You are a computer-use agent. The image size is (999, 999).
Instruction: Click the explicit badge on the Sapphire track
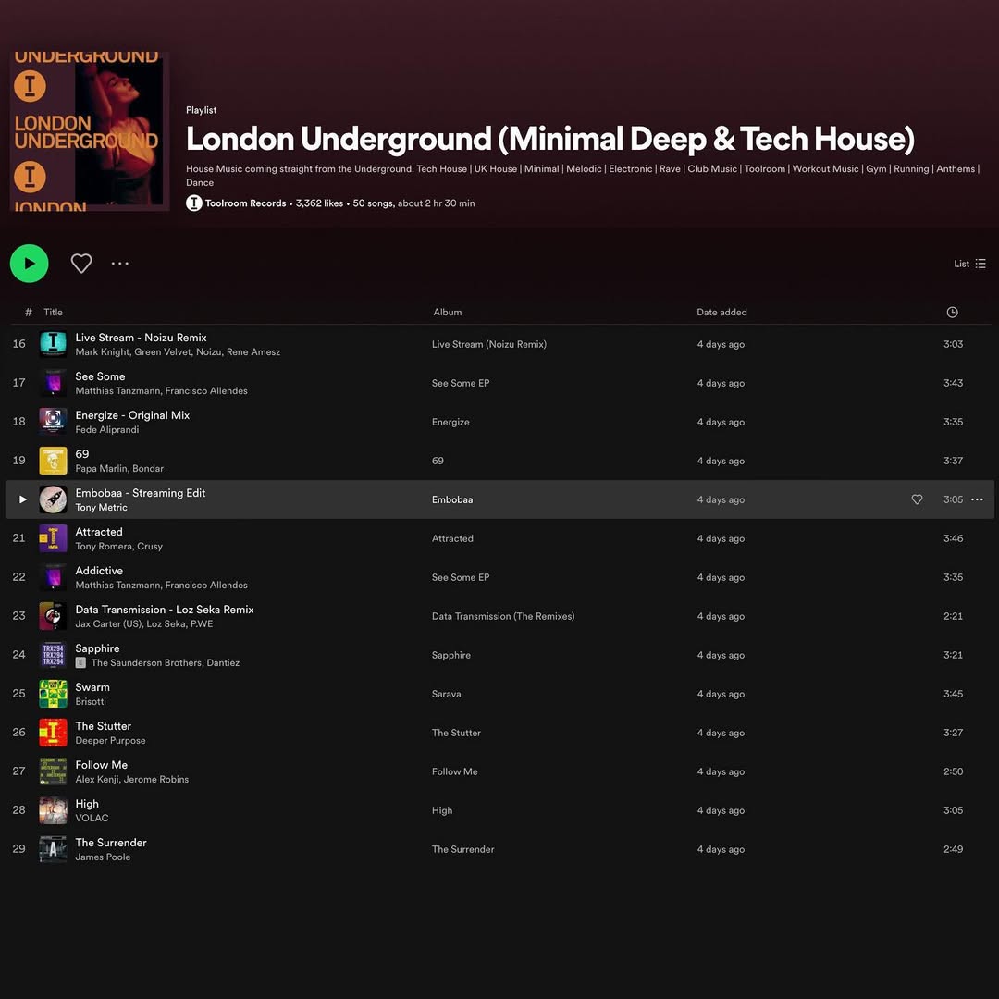tap(80, 663)
